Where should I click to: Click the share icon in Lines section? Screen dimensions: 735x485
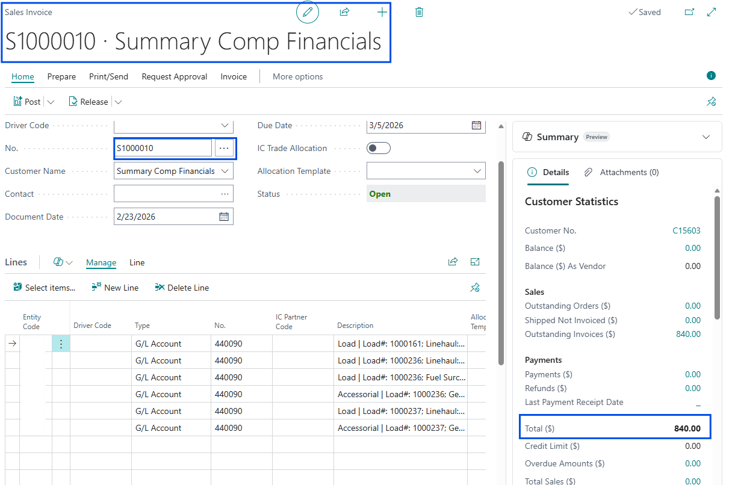pos(453,262)
